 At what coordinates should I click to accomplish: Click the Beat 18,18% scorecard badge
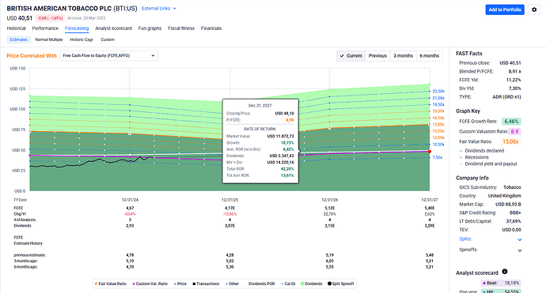[x=500, y=283]
